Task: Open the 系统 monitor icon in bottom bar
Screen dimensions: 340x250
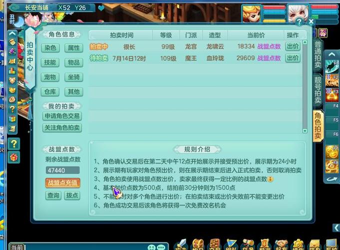Action: pyautogui.click(x=331, y=245)
